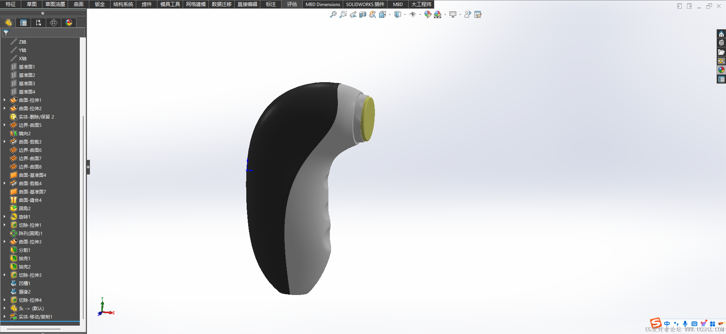Viewport: 726px width, 334px height.
Task: Expand the 曲面-拉伸2 feature node
Action: coord(5,108)
